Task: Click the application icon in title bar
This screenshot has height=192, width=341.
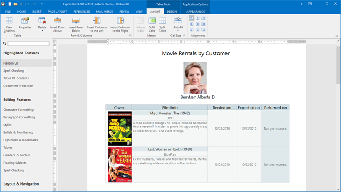Action: click(3, 4)
